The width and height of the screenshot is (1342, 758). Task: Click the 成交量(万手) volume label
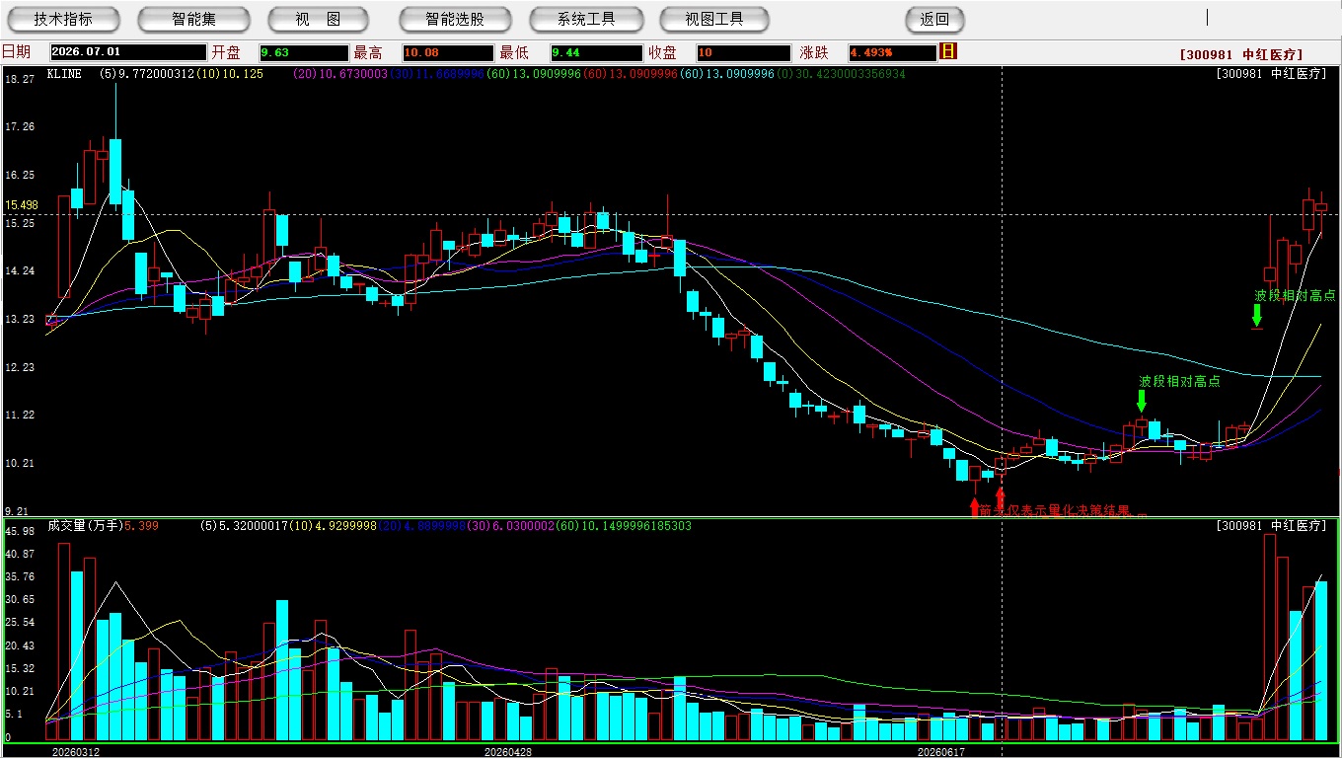(x=84, y=526)
